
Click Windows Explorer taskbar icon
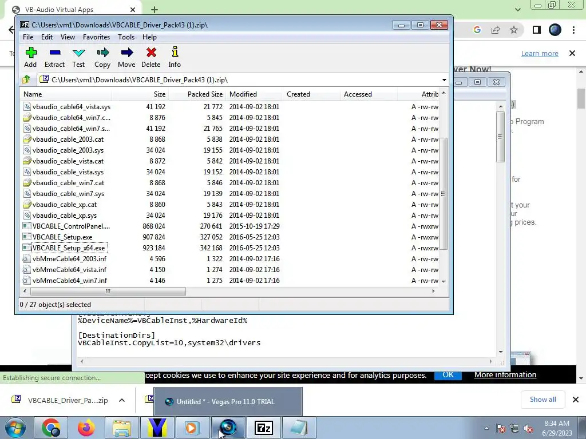tap(122, 428)
